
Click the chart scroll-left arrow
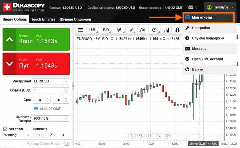(132, 135)
